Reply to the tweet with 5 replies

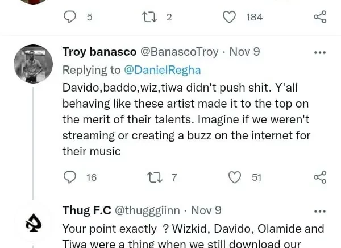tap(70, 17)
